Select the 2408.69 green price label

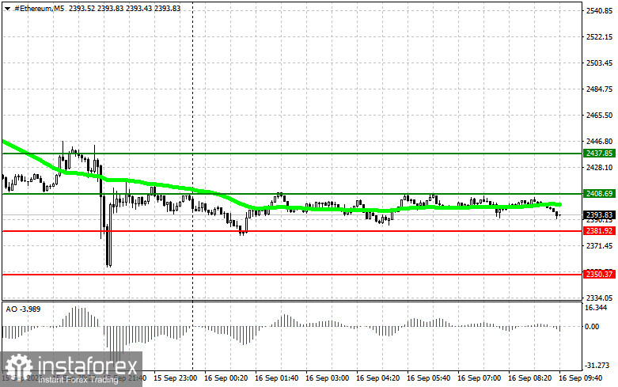(x=599, y=193)
